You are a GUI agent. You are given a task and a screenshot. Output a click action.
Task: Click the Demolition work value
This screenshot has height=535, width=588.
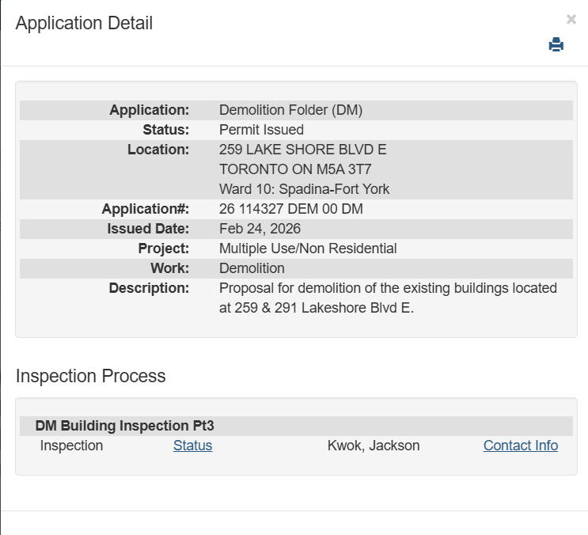coord(252,268)
